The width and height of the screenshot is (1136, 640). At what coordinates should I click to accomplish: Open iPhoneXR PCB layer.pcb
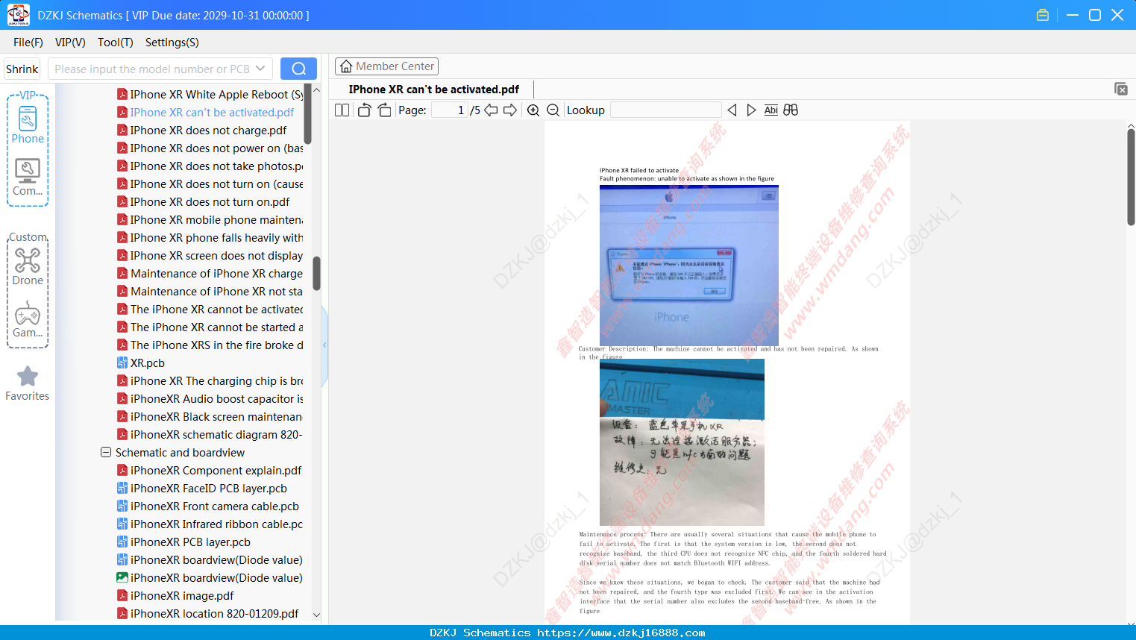183,542
